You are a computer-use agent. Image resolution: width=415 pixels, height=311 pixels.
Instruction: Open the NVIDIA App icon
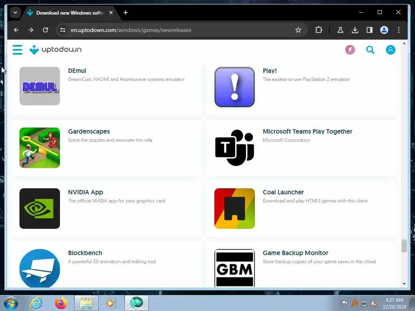click(x=40, y=209)
